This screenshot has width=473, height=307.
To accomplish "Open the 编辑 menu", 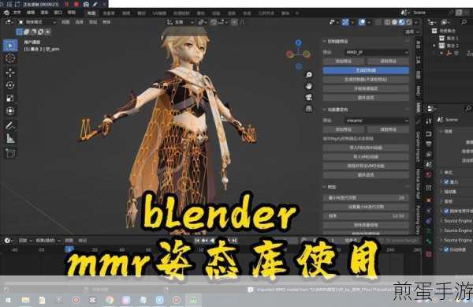I will pyautogui.click(x=31, y=13).
